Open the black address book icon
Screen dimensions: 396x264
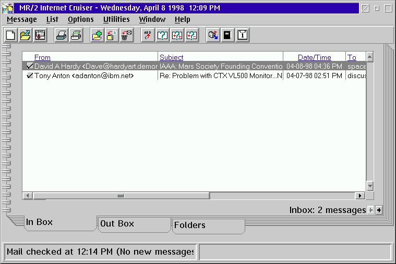pos(227,35)
